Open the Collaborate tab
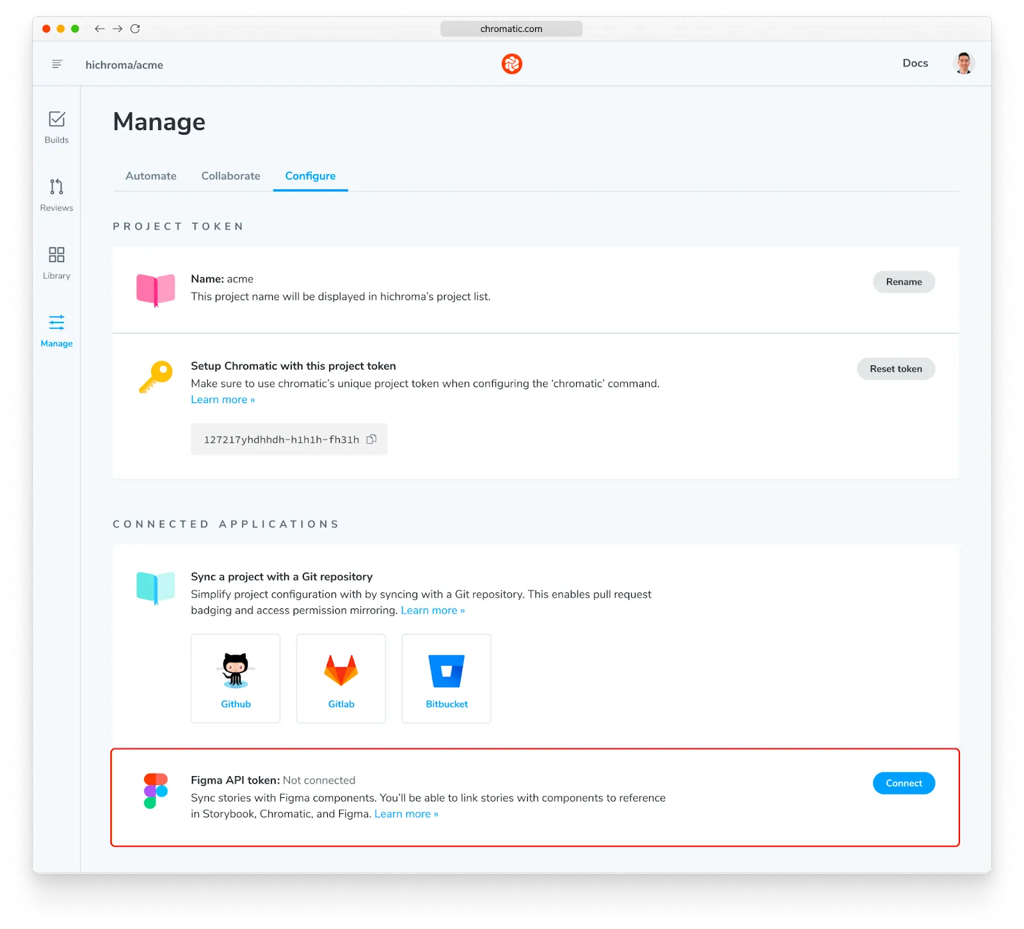This screenshot has width=1024, height=929. click(230, 176)
